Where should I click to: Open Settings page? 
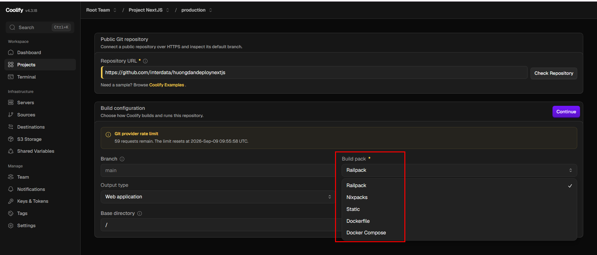click(40, 226)
